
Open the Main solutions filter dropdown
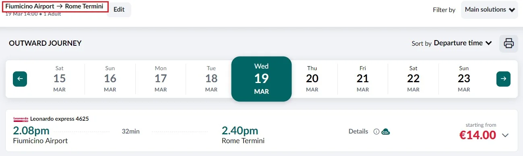pos(490,10)
